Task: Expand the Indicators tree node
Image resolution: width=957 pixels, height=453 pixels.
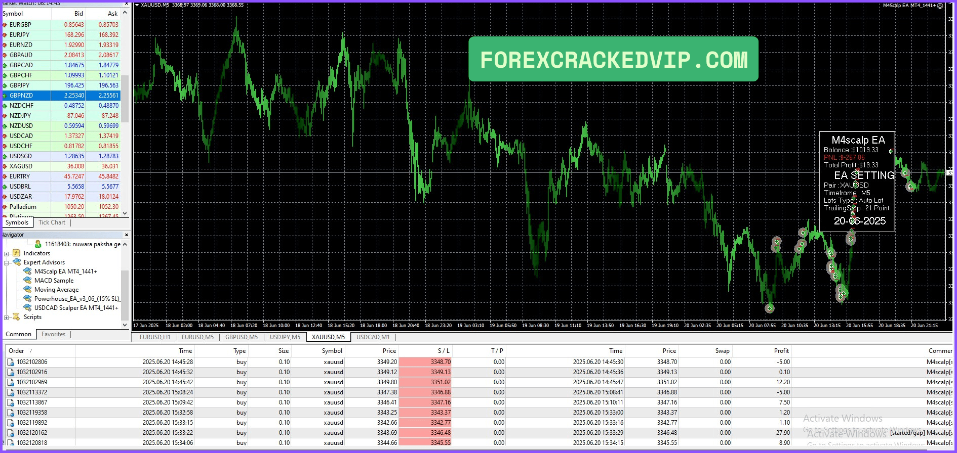Action: [6, 254]
